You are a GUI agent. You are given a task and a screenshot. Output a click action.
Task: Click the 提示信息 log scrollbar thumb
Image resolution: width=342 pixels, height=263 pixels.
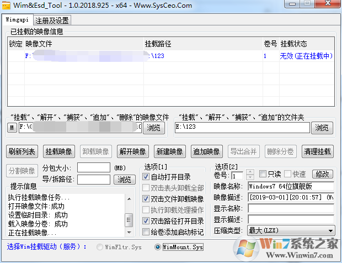129,220
